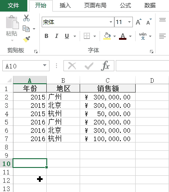Image resolution: width=169 pixels, height=192 pixels.
Task: Click the 年份 header cell
Action: point(30,88)
